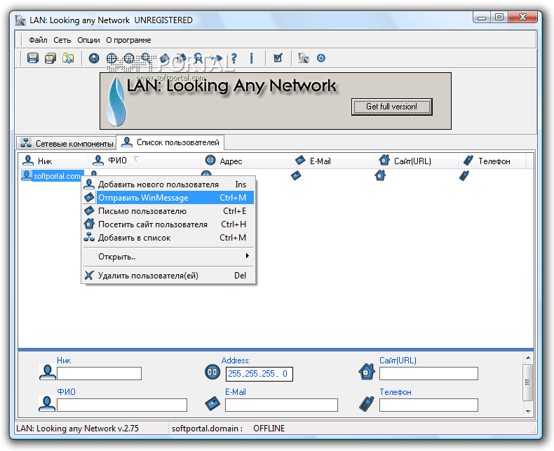554x451 pixels.
Task: Click the computer network toolbar icon
Action: tap(303, 58)
